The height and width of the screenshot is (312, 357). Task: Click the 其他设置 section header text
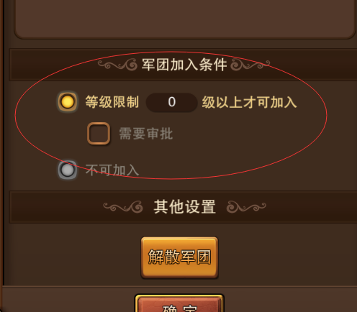tap(184, 207)
